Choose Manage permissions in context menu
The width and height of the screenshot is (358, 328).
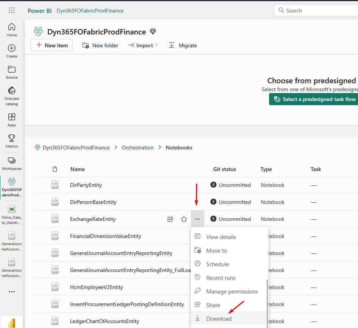[x=229, y=291]
